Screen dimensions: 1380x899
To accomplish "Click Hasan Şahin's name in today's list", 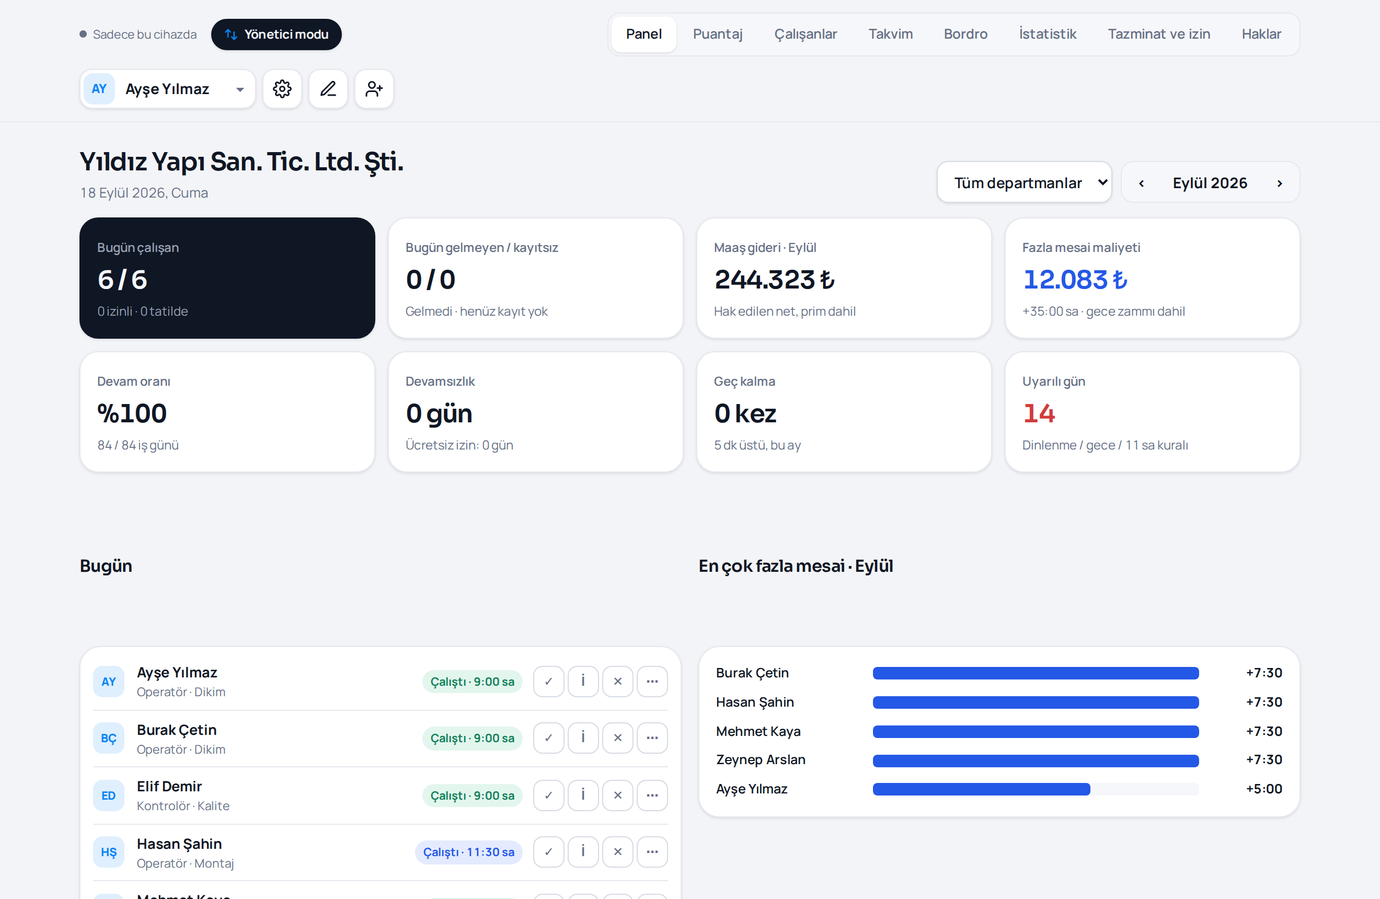I will pyautogui.click(x=179, y=844).
